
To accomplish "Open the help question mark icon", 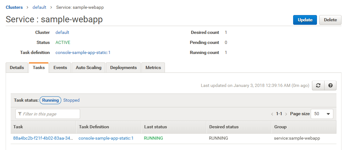I will coord(330,86).
